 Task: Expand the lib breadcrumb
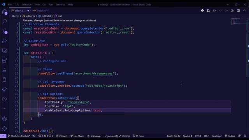click(13, 16)
